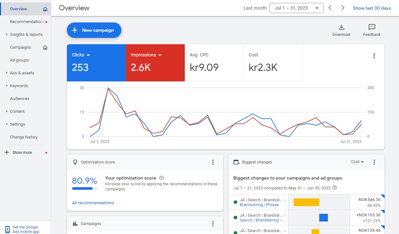Click the next date range arrow
The height and width of the screenshot is (234, 399).
[343, 8]
